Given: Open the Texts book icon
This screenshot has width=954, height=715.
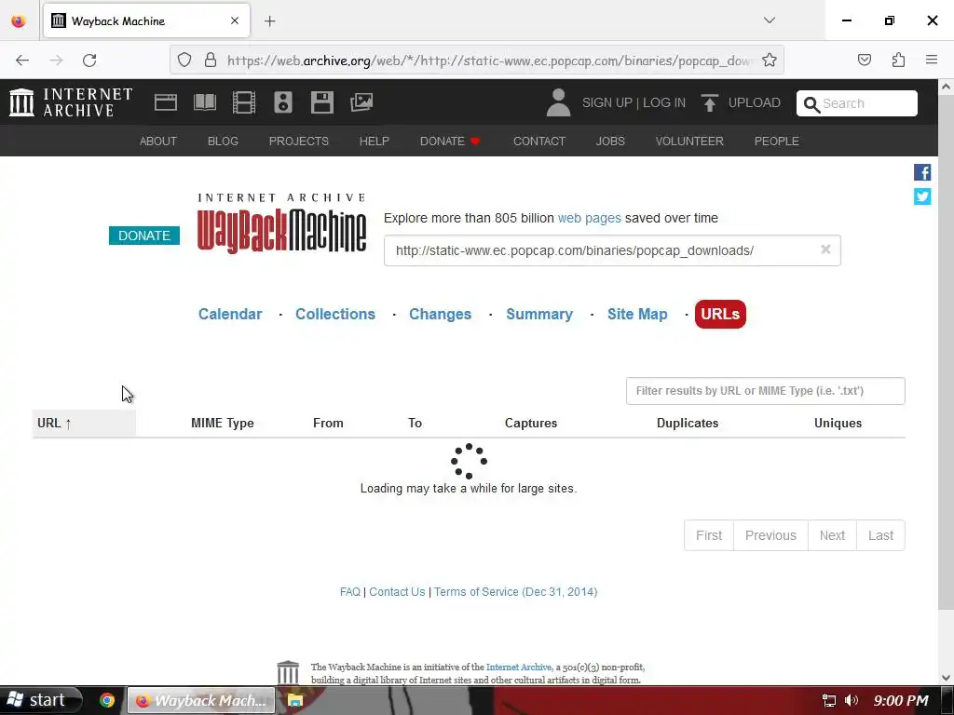Looking at the screenshot, I should coord(205,102).
